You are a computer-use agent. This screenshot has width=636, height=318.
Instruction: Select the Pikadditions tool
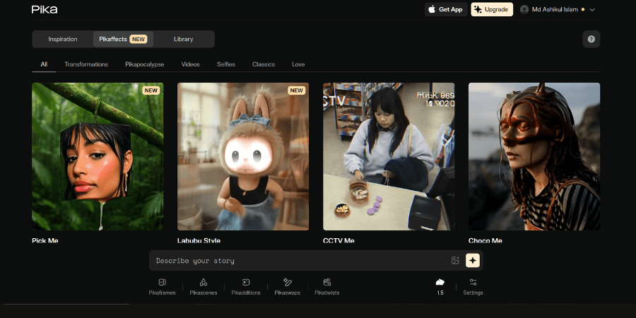pos(246,286)
